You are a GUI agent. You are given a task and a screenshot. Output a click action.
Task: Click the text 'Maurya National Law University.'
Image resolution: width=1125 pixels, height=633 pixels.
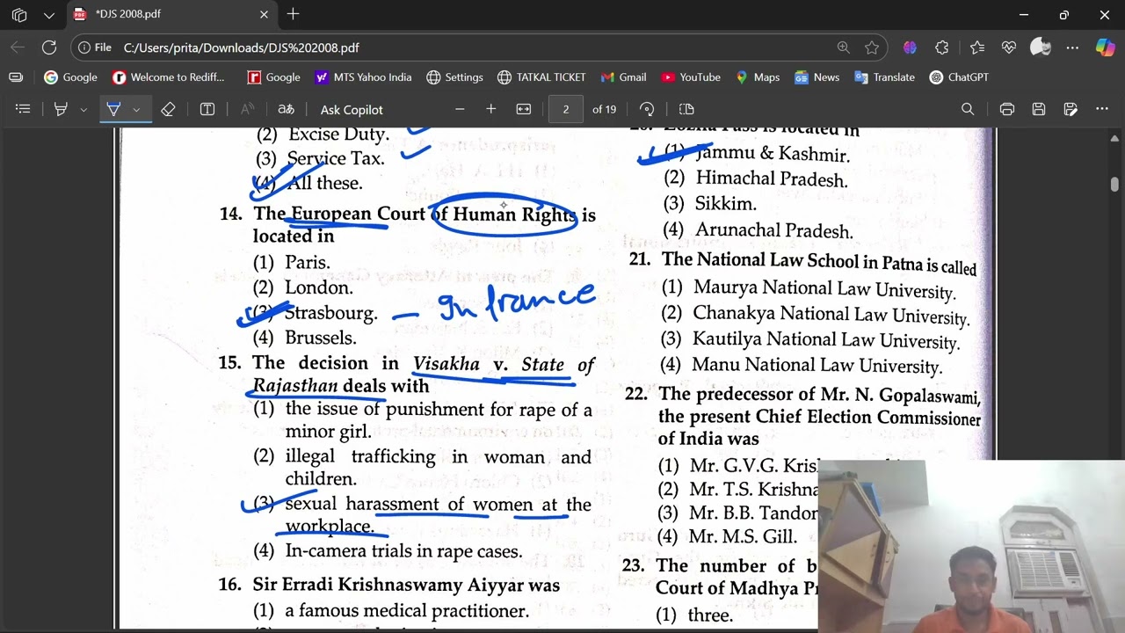[824, 289]
